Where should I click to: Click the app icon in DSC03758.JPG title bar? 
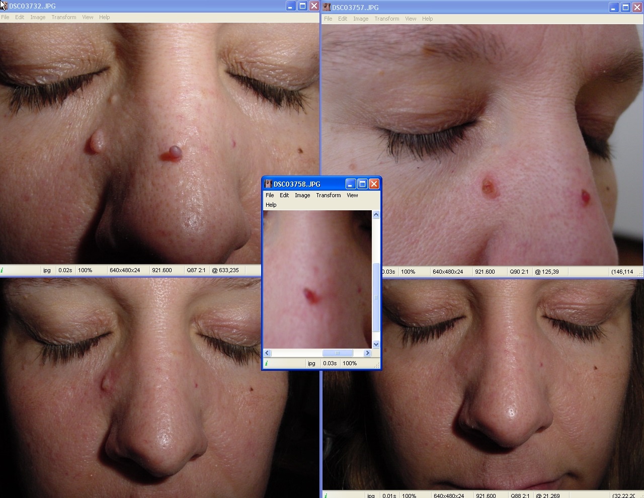pyautogui.click(x=268, y=184)
